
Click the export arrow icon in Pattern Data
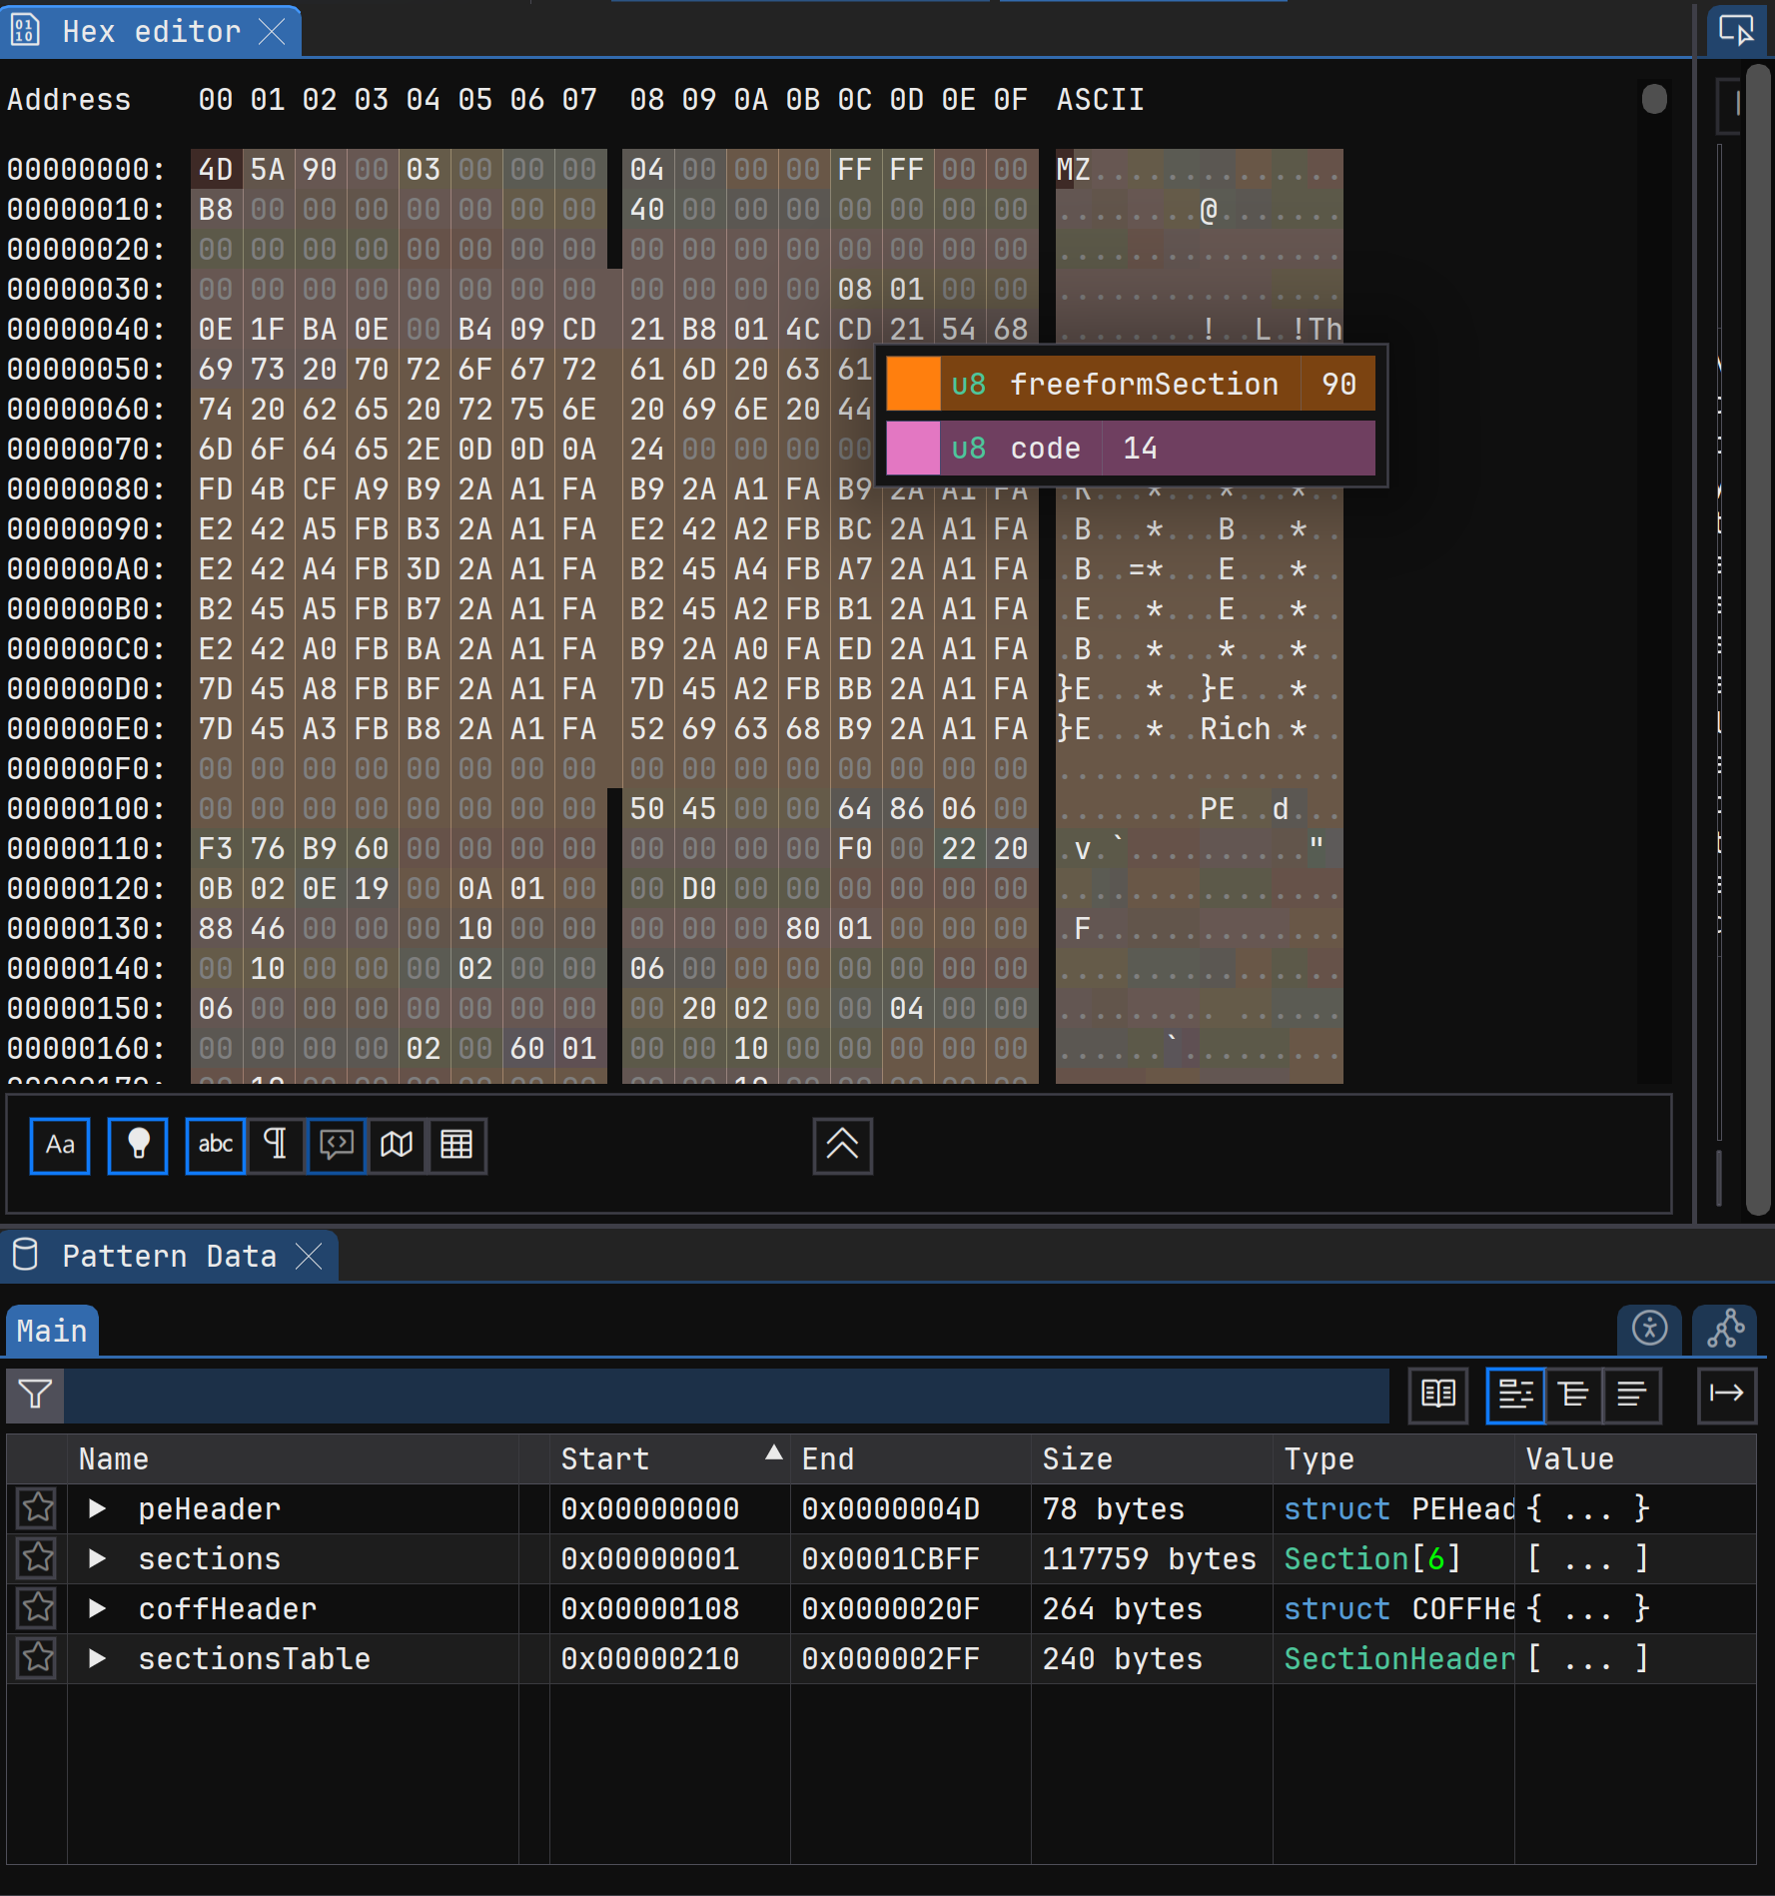[x=1726, y=1394]
